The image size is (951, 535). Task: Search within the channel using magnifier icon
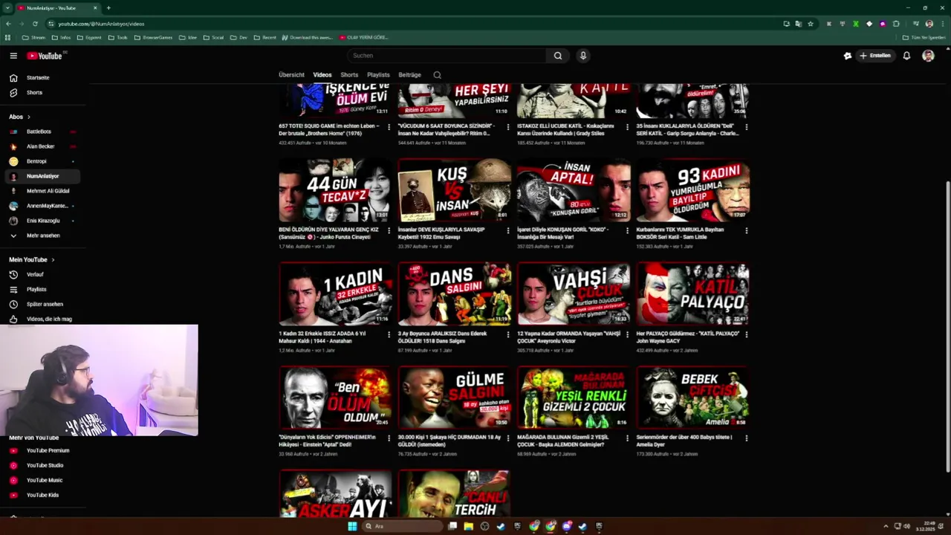tap(437, 75)
